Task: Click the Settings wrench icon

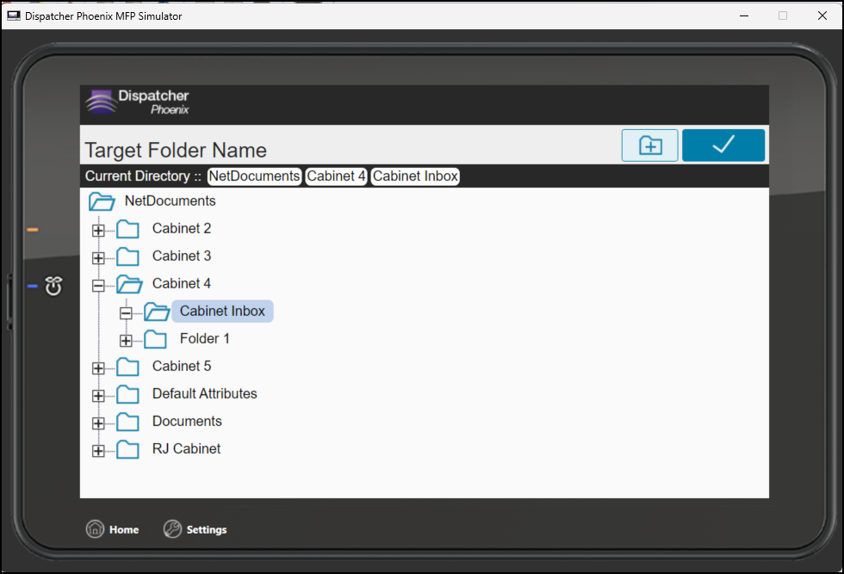Action: point(172,529)
